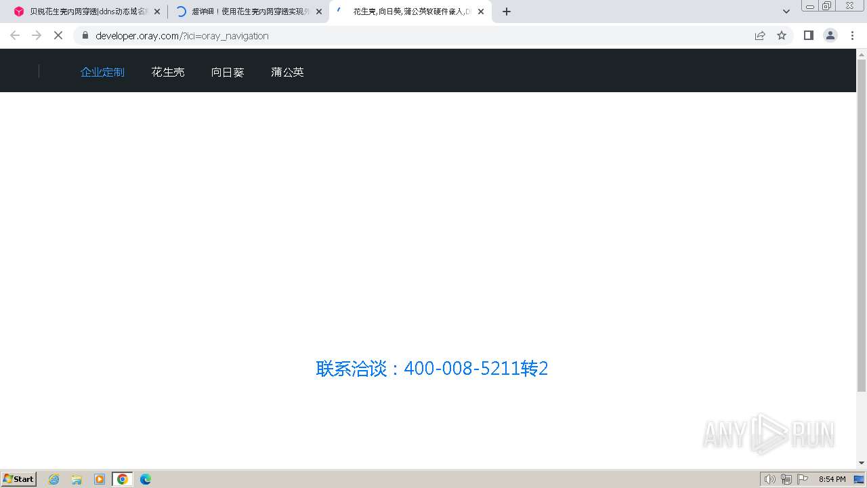Close the 贝锐花生壳内网穿透 tab
867x488 pixels.
[x=157, y=12]
